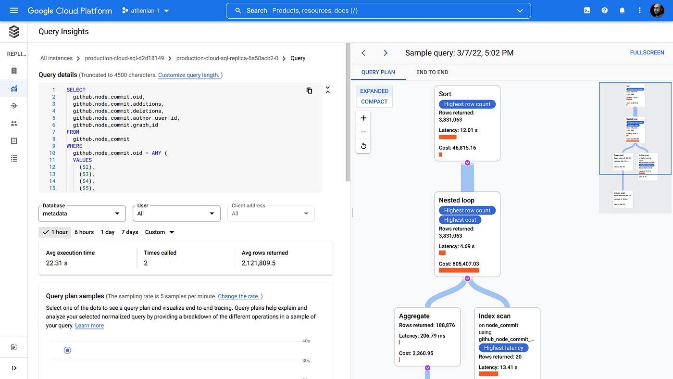This screenshot has width=673, height=379.
Task: Click the Sort node Highest row count badge
Action: click(467, 104)
